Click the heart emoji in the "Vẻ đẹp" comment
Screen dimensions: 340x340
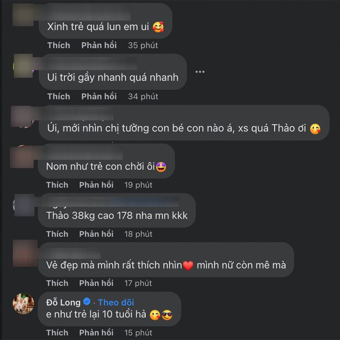pyautogui.click(x=188, y=265)
